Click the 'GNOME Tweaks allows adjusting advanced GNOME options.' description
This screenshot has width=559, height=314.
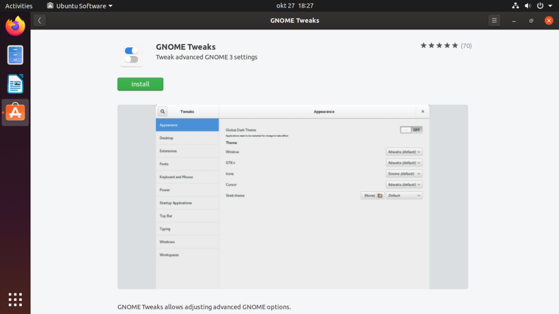pos(204,307)
